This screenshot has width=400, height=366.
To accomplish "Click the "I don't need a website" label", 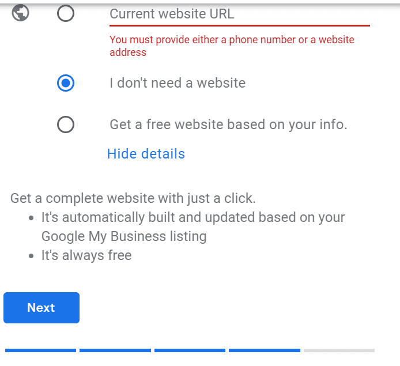I will click(178, 83).
